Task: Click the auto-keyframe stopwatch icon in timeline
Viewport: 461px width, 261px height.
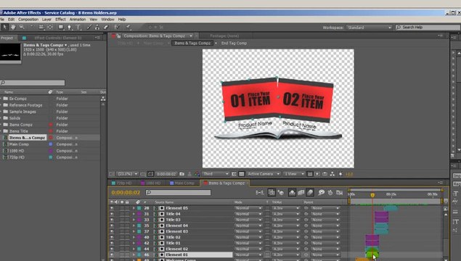Action: pos(330,192)
